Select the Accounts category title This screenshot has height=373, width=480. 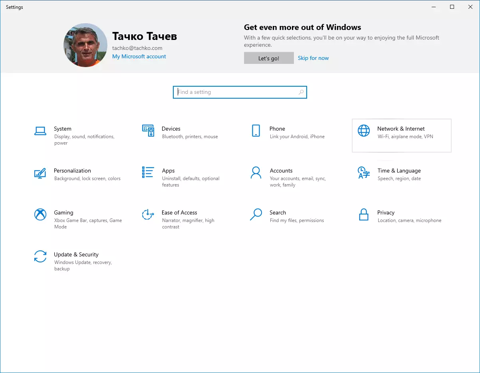pyautogui.click(x=281, y=171)
